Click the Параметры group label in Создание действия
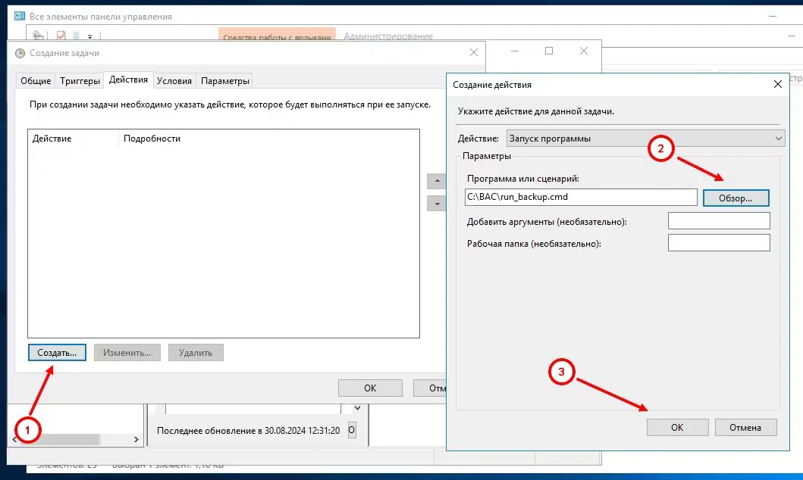 [x=487, y=156]
